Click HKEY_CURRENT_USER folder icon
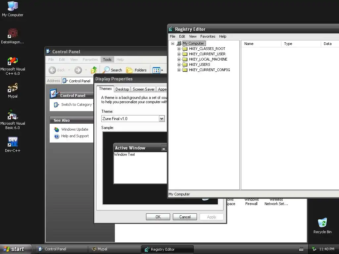 click(x=185, y=54)
